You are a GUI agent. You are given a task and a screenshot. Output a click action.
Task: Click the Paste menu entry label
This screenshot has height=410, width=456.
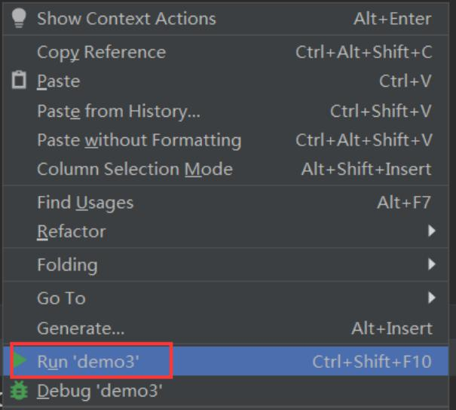tap(58, 81)
